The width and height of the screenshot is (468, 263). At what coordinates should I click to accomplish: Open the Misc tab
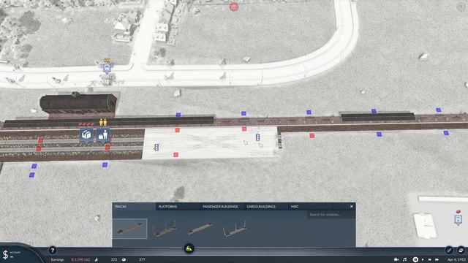(310, 206)
